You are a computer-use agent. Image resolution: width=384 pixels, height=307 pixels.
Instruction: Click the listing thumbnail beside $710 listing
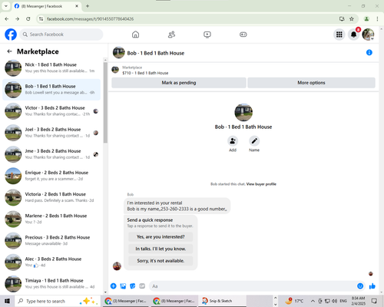tap(115, 70)
